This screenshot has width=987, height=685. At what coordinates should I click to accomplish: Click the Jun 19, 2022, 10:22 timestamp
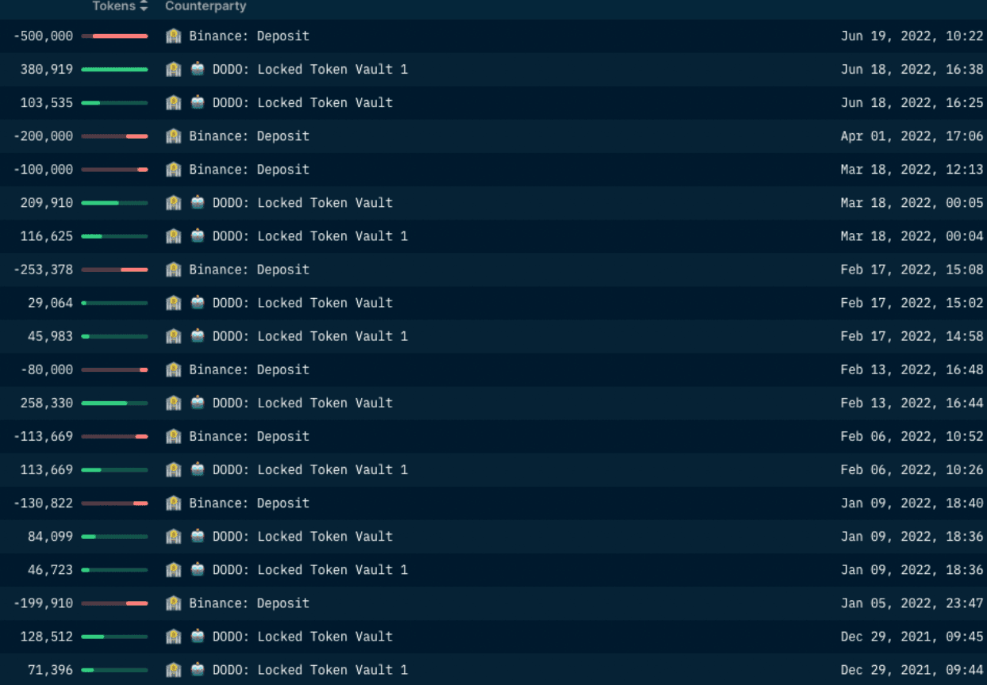point(912,36)
